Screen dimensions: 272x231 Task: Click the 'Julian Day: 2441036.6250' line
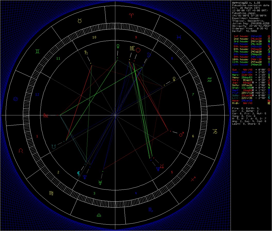point(251,23)
